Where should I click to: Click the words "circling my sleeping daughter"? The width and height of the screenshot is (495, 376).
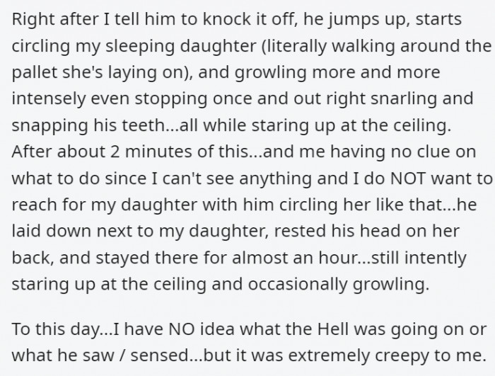[134, 46]
